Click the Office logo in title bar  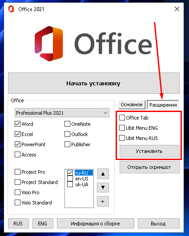[11, 9]
